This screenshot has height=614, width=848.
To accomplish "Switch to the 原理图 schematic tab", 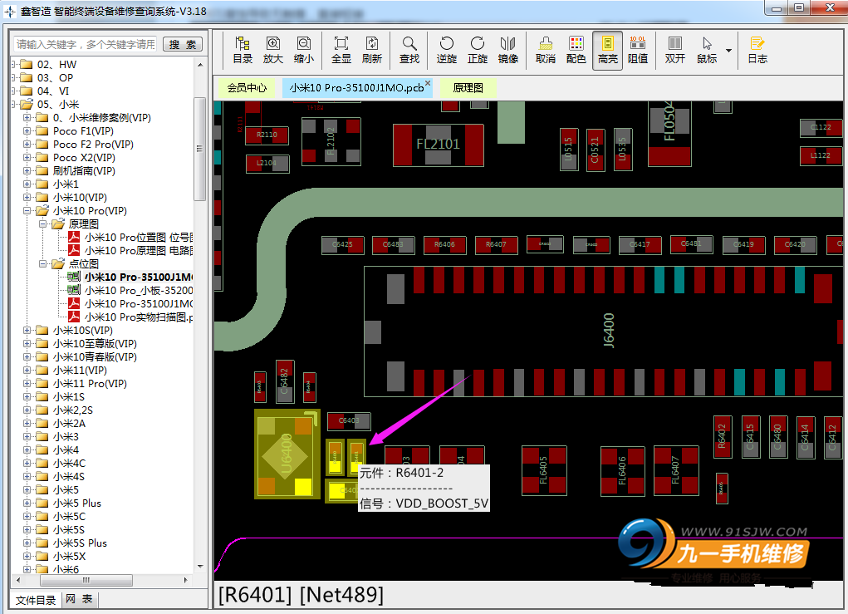I will click(x=468, y=87).
